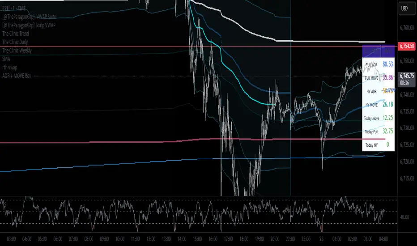Click the SMA indicator legend

coord(6,59)
